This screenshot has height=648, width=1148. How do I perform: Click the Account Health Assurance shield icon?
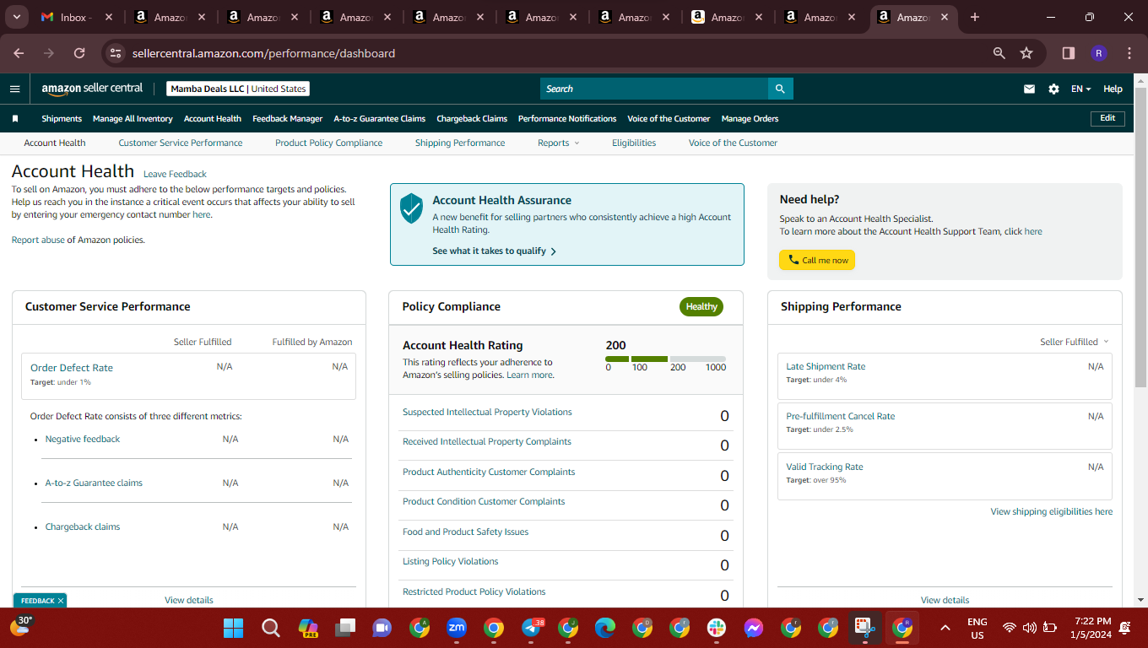[x=411, y=208]
